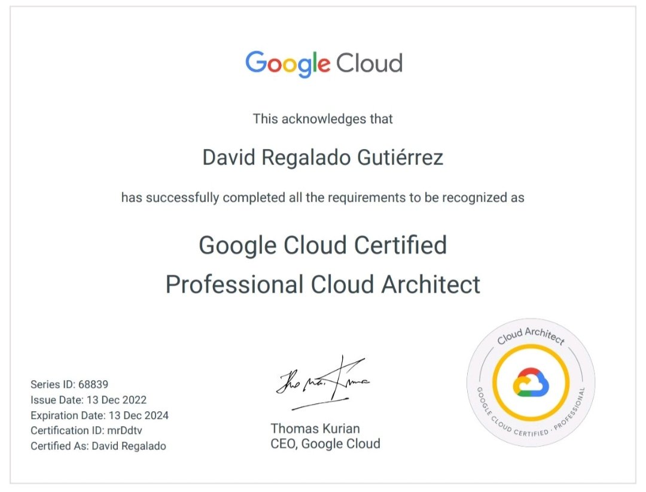Select the name David Regalado Gutiérrez

(322, 157)
